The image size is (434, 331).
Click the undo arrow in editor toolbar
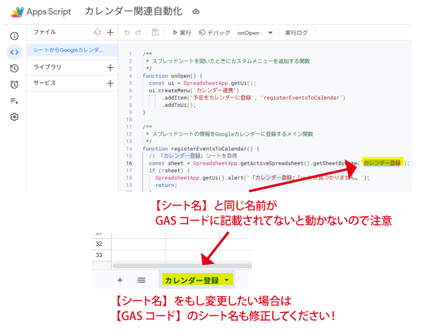click(127, 33)
